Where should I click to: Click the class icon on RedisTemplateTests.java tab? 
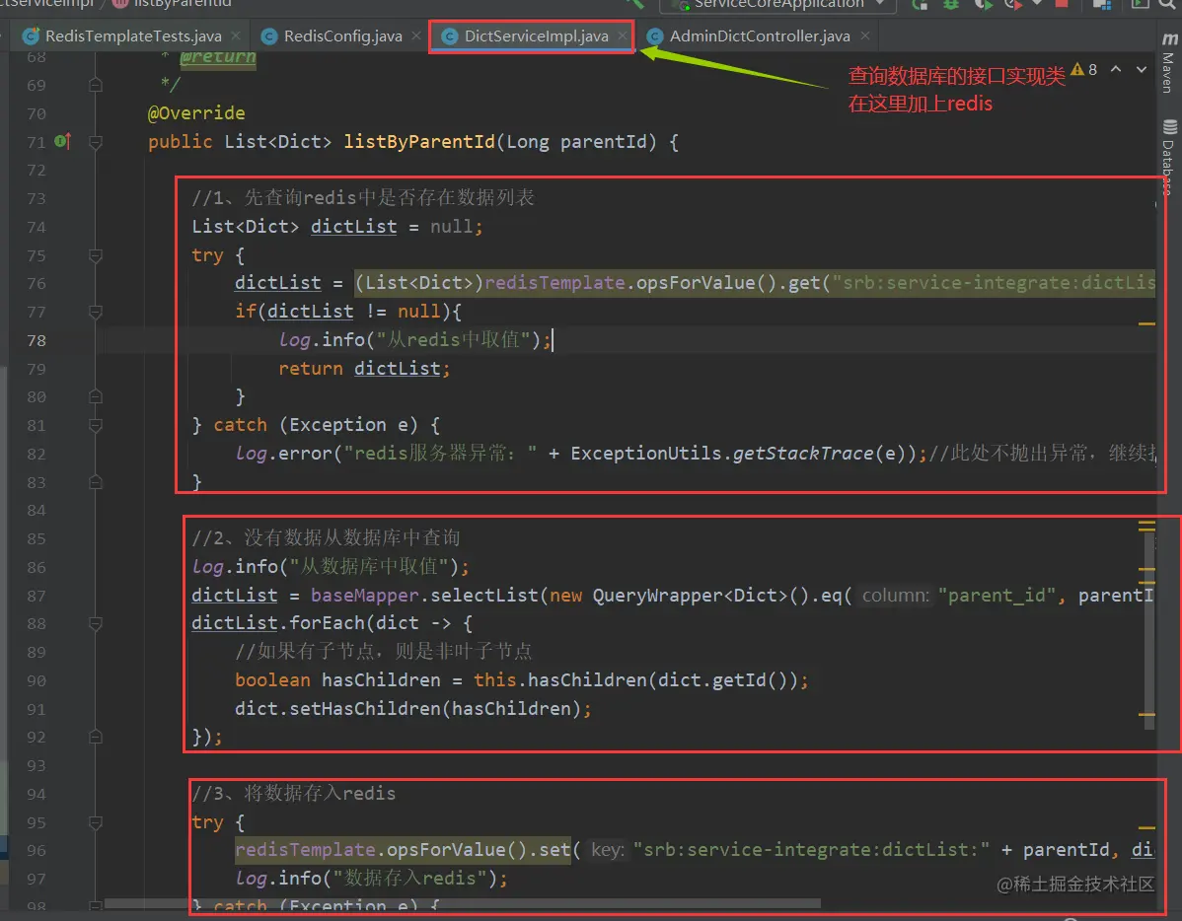(31, 36)
